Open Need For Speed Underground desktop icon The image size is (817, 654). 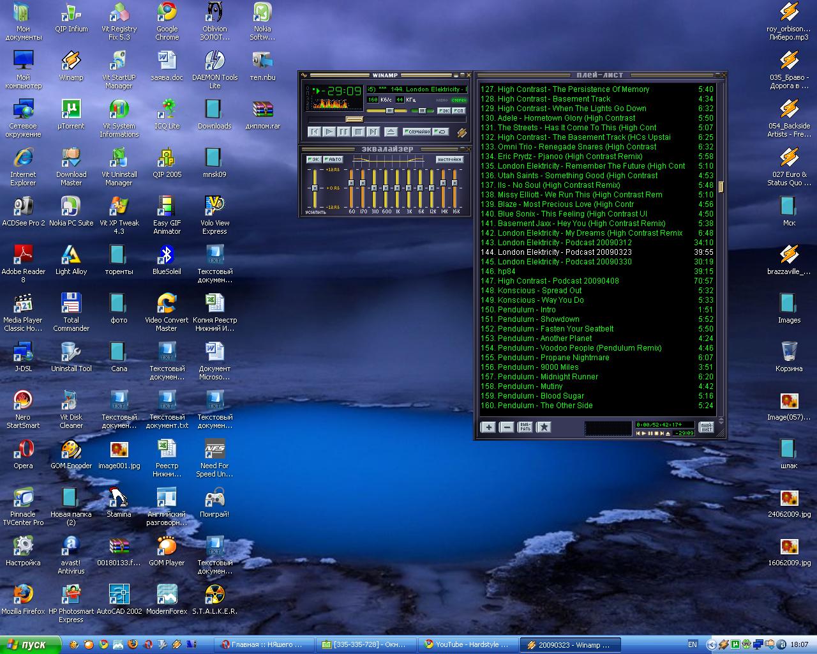tap(214, 459)
